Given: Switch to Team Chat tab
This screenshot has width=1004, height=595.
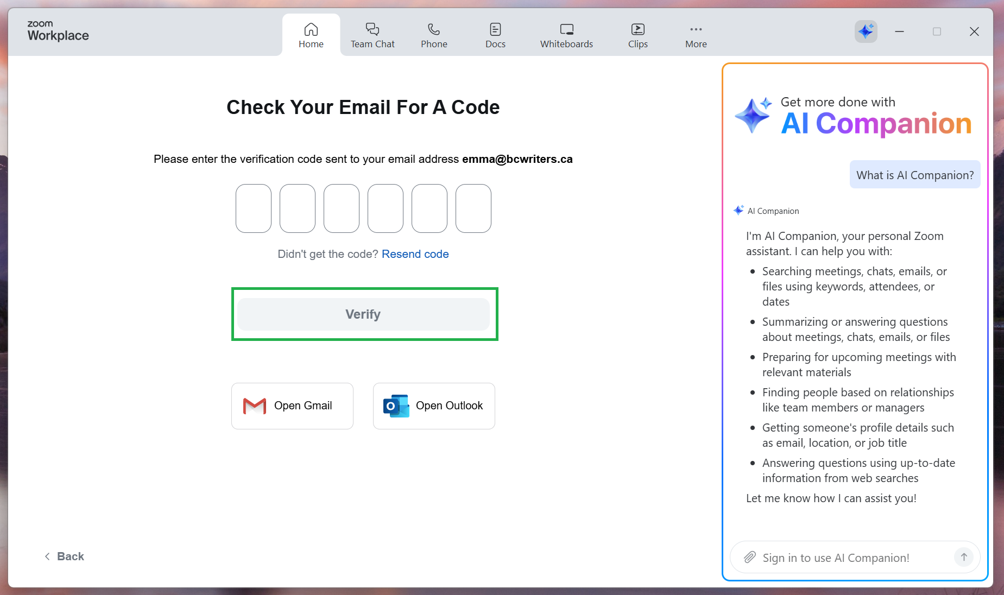Looking at the screenshot, I should pos(372,35).
